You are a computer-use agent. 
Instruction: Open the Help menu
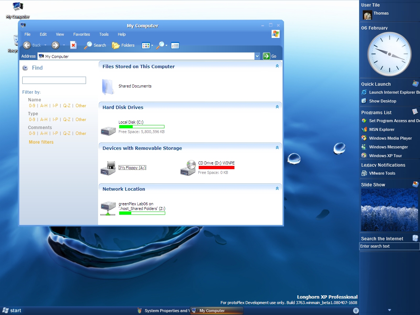(x=122, y=34)
